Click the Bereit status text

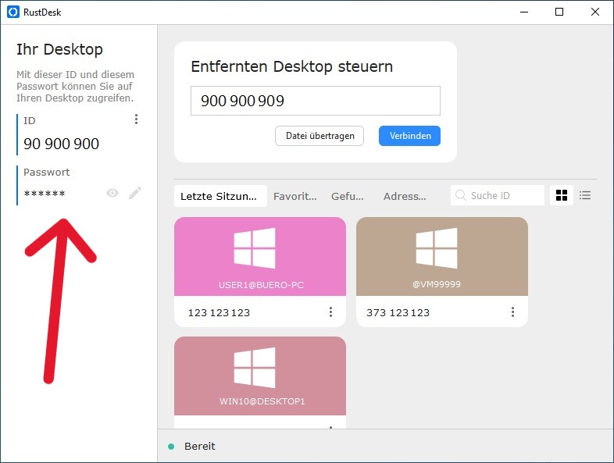200,447
